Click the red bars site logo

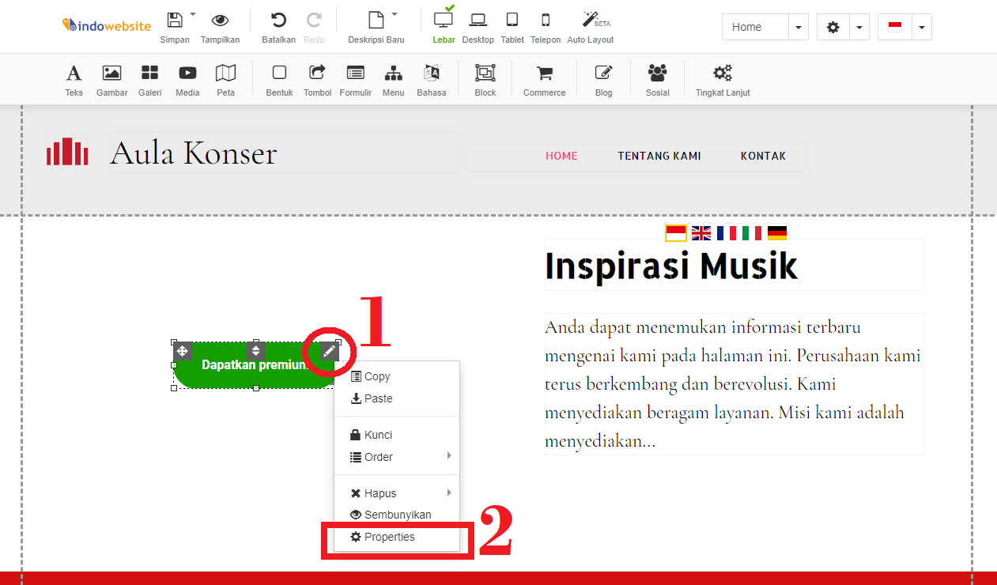pos(67,151)
